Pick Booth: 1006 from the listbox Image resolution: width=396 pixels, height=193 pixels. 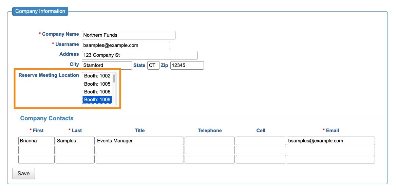point(97,92)
